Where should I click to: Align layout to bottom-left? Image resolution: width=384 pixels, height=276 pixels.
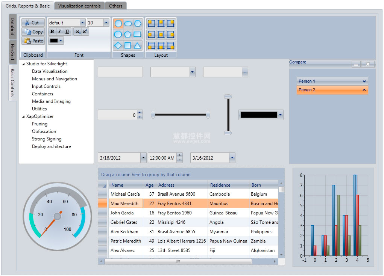coord(151,45)
